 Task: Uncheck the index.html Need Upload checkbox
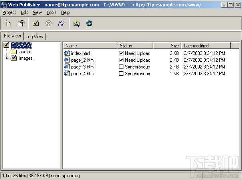[x=121, y=53]
